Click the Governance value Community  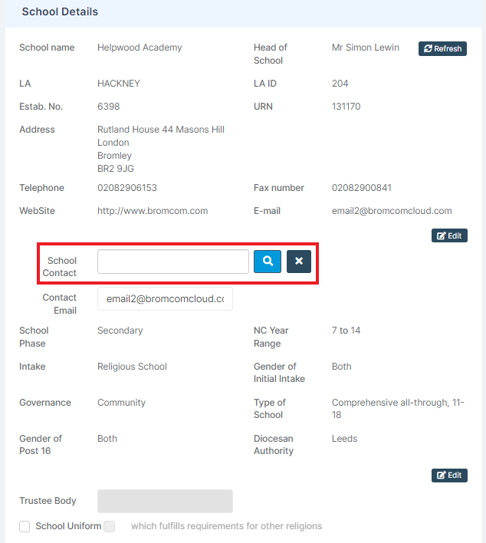[121, 403]
